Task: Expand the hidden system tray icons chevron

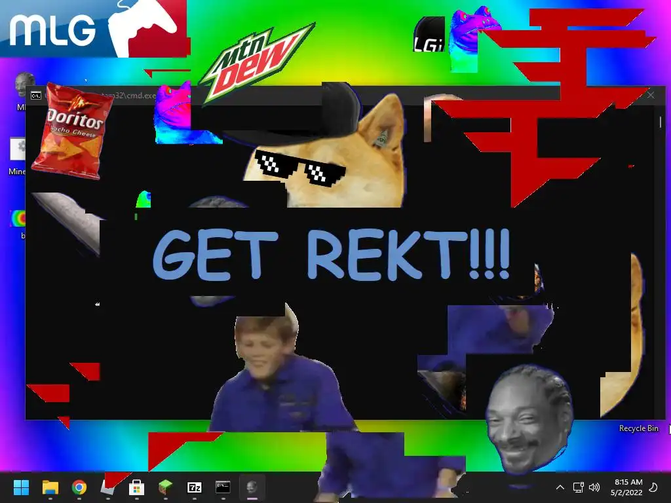Action: tap(560, 487)
